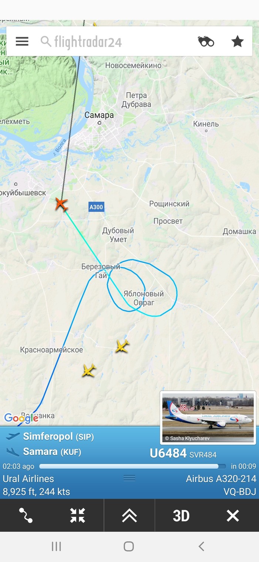Click the flight progress bar
Screen dimensions: 259x562
point(132,466)
